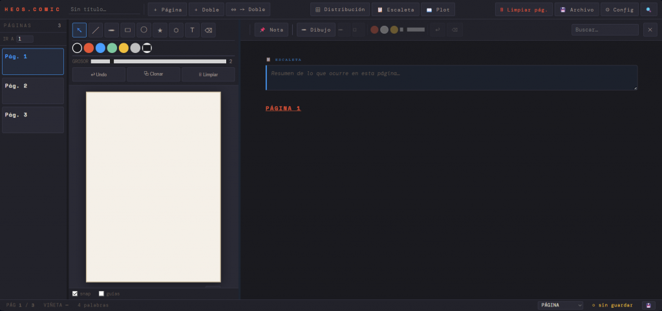Click the Clonar button

click(x=153, y=74)
